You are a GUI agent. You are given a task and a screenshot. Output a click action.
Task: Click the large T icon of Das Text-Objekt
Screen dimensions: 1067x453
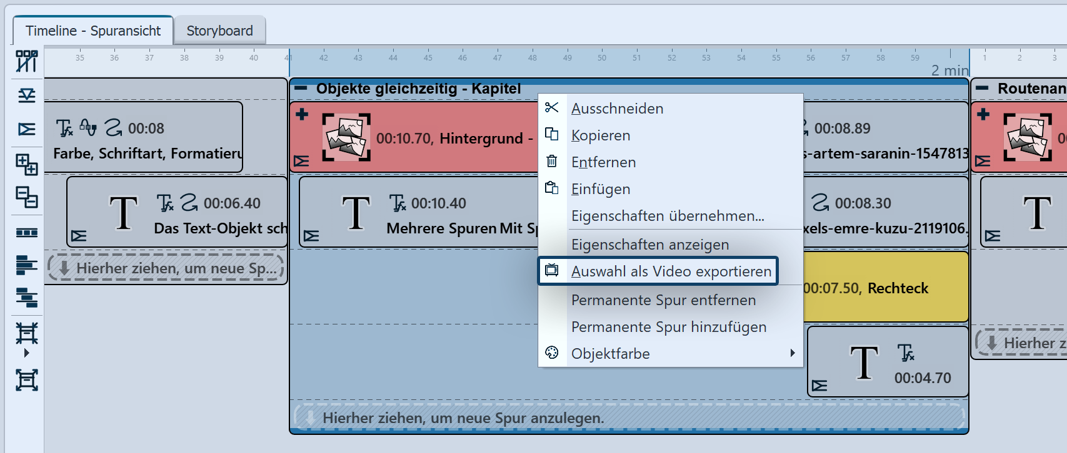[x=123, y=212]
